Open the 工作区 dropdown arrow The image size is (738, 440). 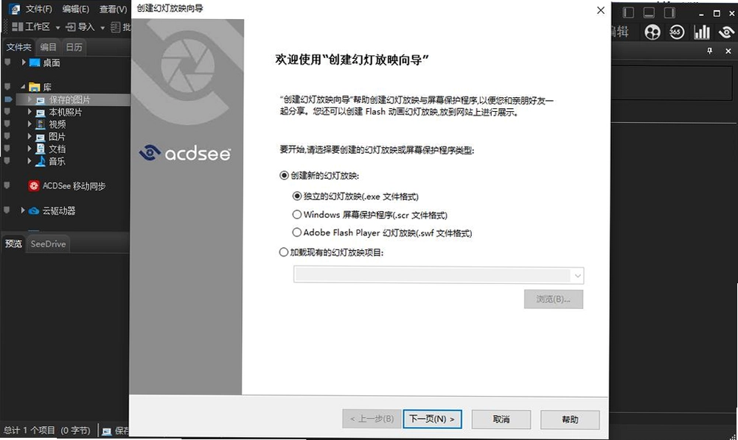click(58, 28)
